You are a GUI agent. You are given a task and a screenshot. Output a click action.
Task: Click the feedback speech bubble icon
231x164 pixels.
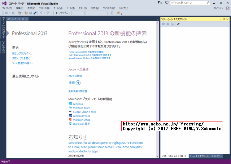pyautogui.click(x=167, y=3)
